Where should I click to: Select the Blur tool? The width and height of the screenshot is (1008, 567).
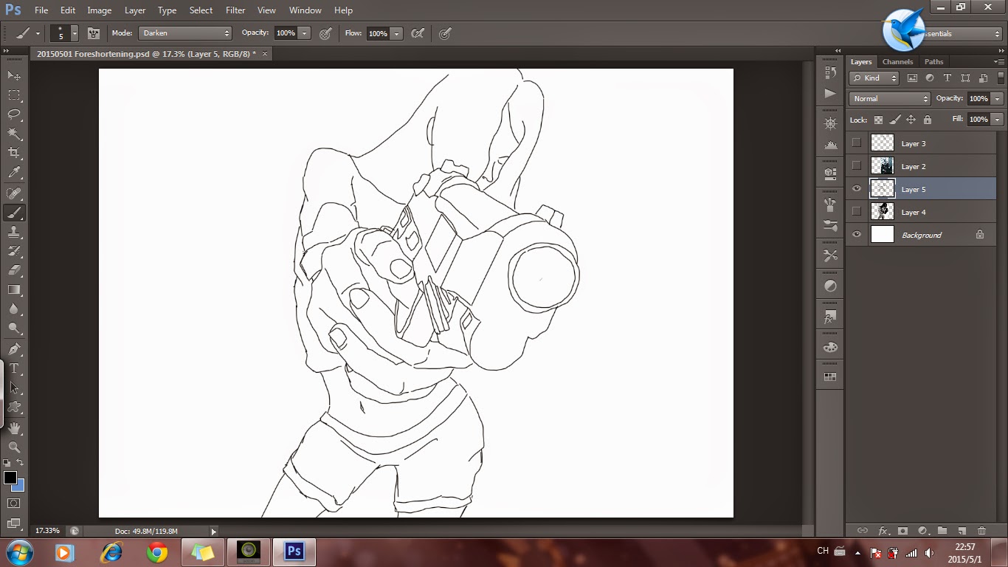click(13, 309)
